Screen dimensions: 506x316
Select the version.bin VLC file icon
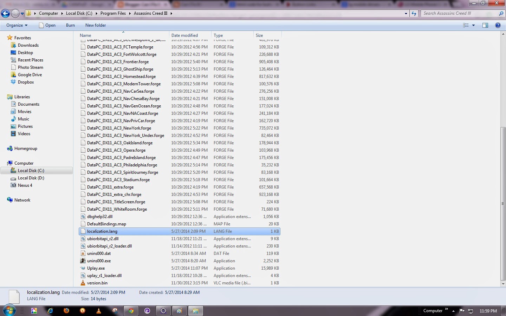pyautogui.click(x=83, y=283)
